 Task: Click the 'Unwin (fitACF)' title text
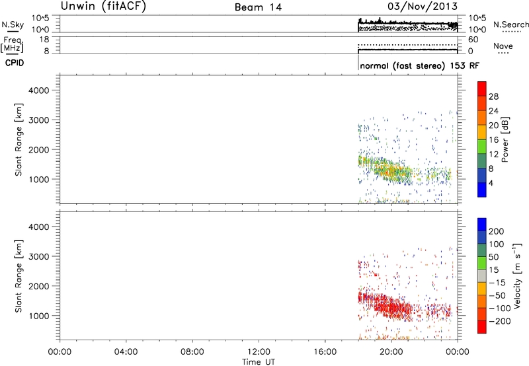click(103, 6)
